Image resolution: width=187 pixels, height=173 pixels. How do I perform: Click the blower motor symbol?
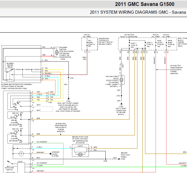click(x=57, y=52)
